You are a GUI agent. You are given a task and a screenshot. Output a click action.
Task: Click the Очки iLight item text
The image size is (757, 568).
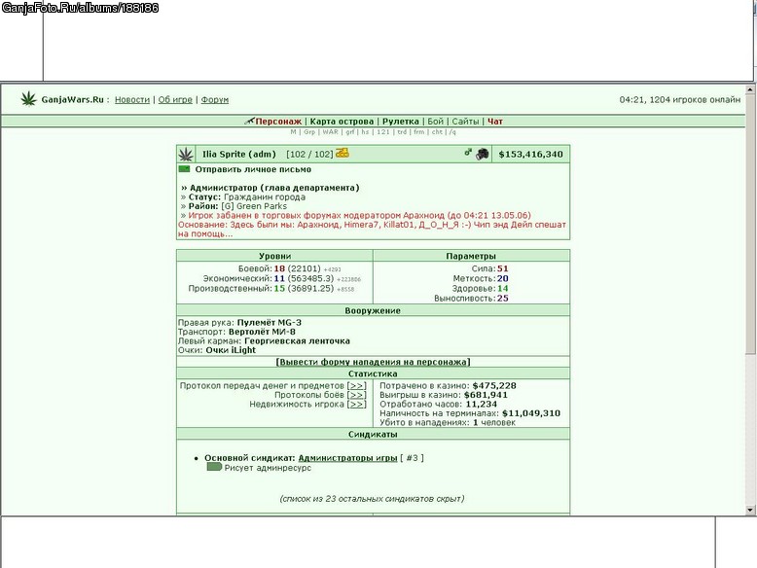[x=231, y=350]
